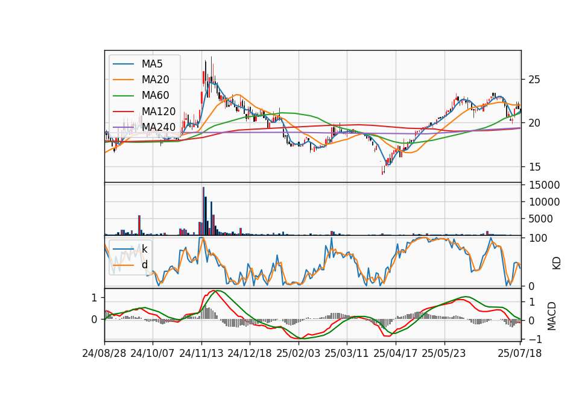Screen dimensions: 579x416
Task: Click the KD axis value 100
Action: point(538,238)
